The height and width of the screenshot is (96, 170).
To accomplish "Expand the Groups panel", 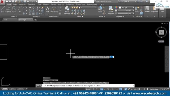I will pyautogui.click(x=139, y=17).
